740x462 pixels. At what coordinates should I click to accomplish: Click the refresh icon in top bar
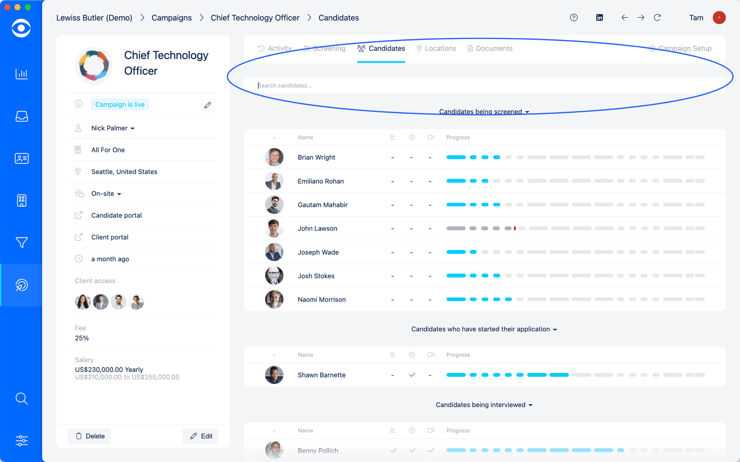click(x=657, y=18)
